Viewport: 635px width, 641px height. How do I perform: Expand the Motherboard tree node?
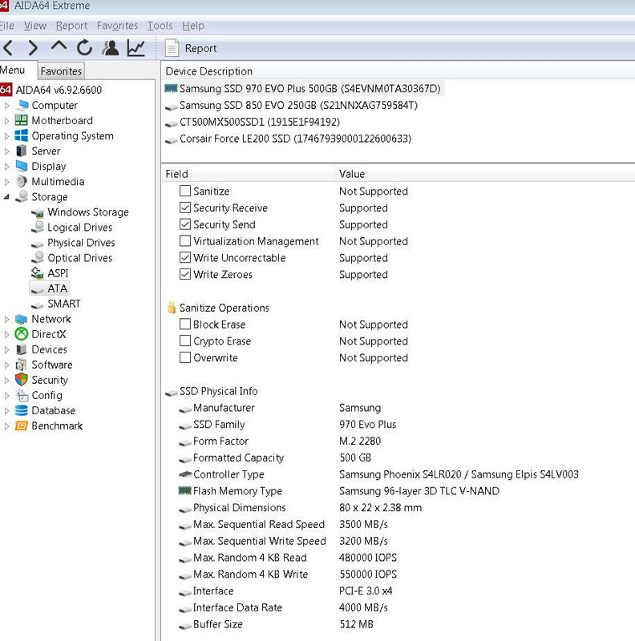coord(6,121)
